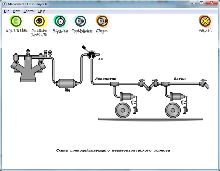Click the 'Назад в меню' document icon
The height and width of the screenshot is (171, 220).
pyautogui.click(x=16, y=21)
